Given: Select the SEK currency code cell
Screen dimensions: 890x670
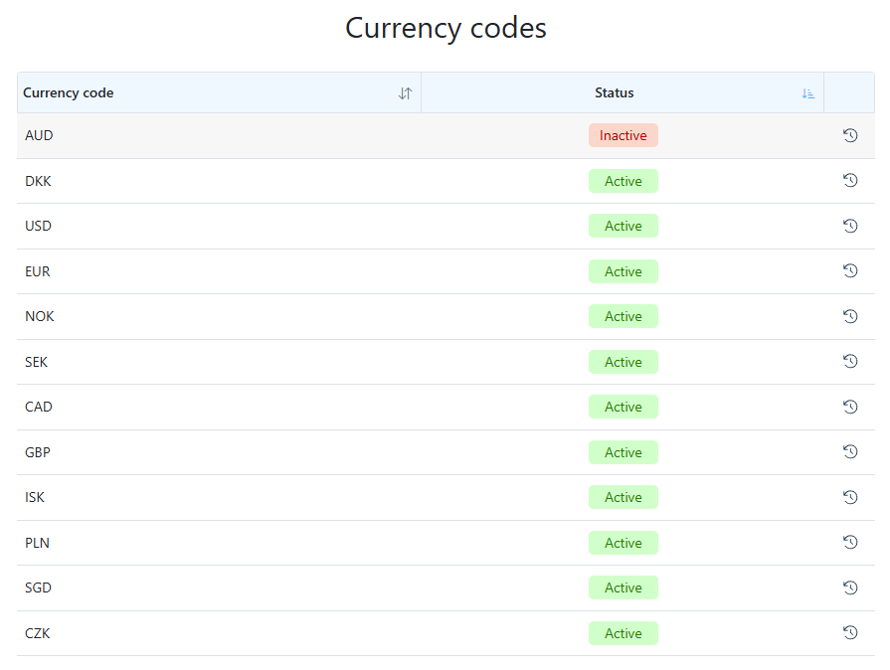Looking at the screenshot, I should [x=219, y=362].
